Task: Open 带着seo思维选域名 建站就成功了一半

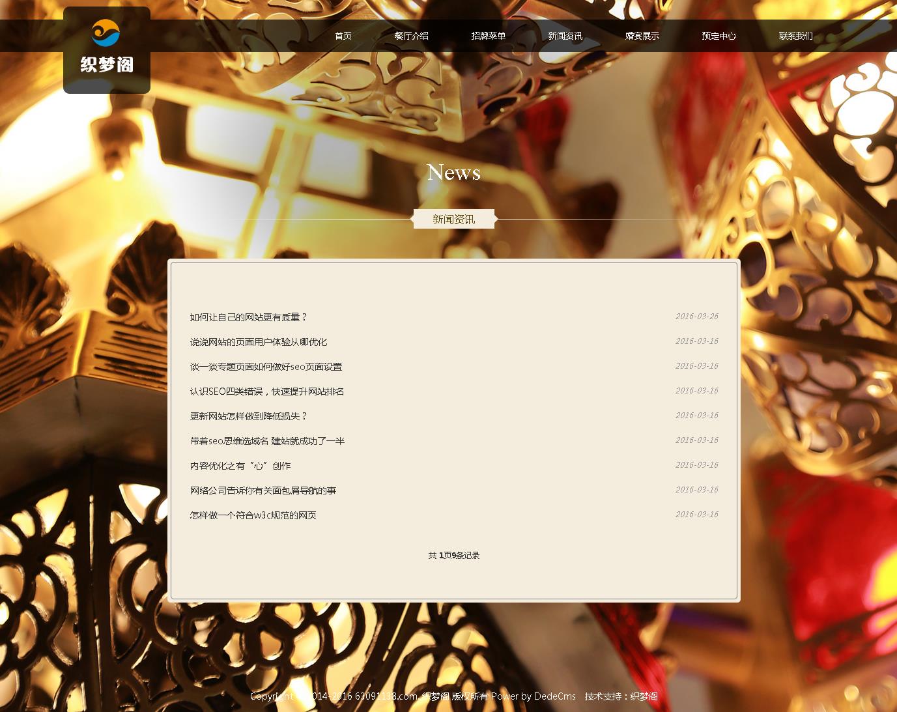Action: pos(267,441)
